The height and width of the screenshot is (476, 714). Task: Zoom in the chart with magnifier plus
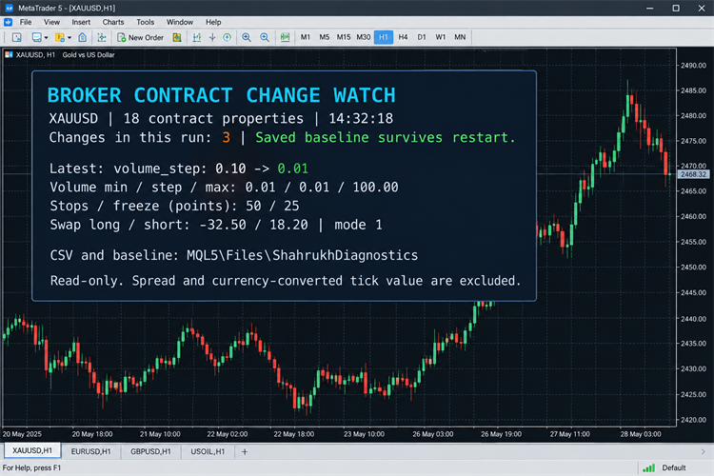247,37
